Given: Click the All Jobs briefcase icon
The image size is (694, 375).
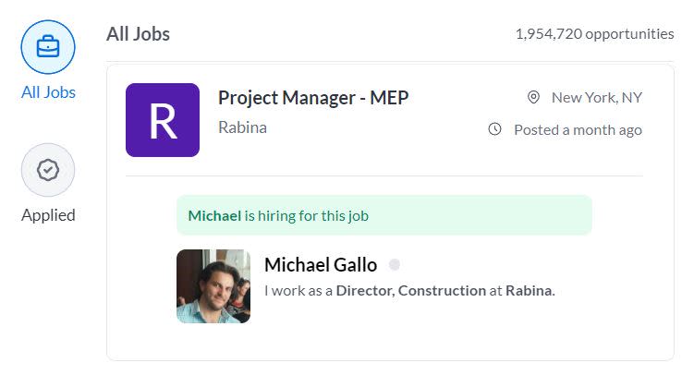Looking at the screenshot, I should (x=48, y=48).
